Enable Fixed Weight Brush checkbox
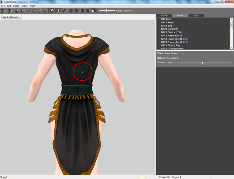 158,58
